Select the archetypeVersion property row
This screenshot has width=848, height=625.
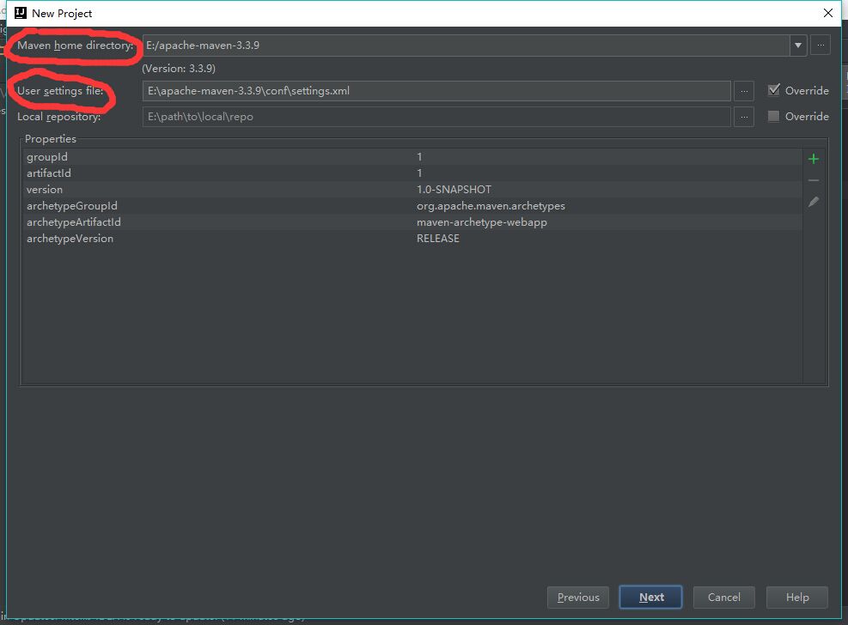pos(412,238)
